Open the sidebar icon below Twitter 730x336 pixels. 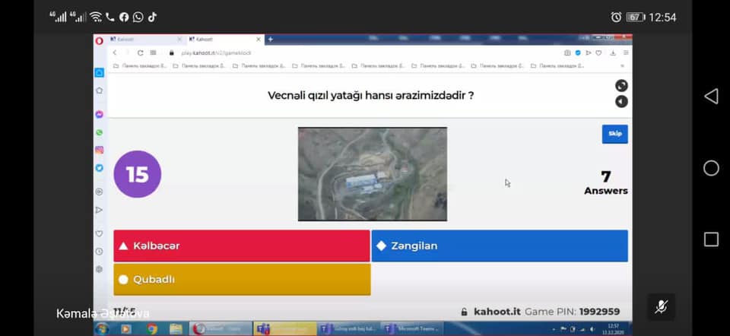99,192
